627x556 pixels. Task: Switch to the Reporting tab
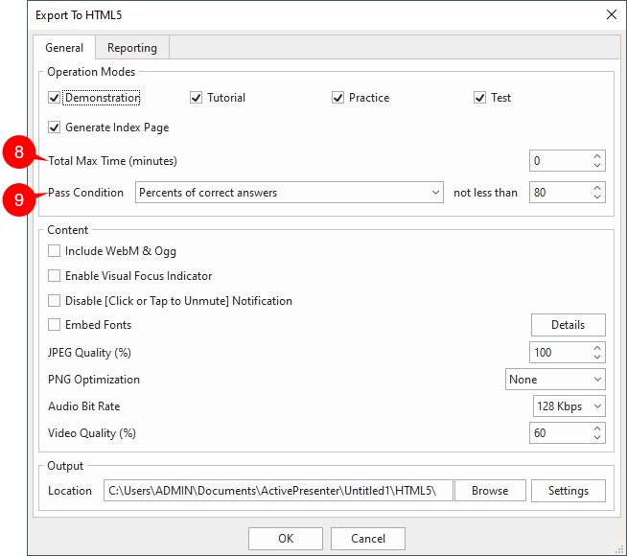[132, 48]
